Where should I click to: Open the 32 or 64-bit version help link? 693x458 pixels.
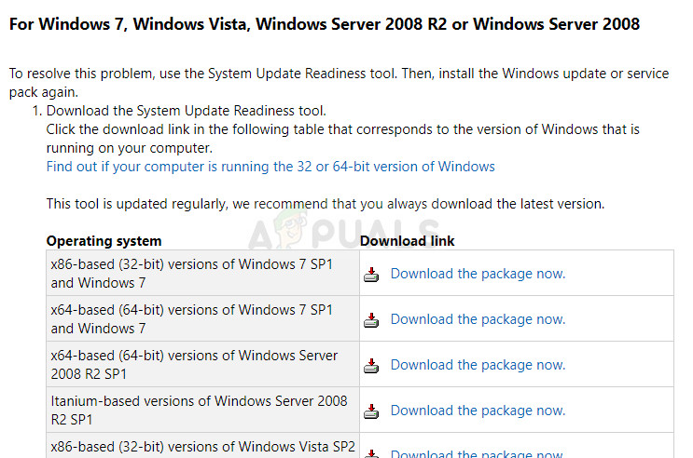[x=270, y=167]
